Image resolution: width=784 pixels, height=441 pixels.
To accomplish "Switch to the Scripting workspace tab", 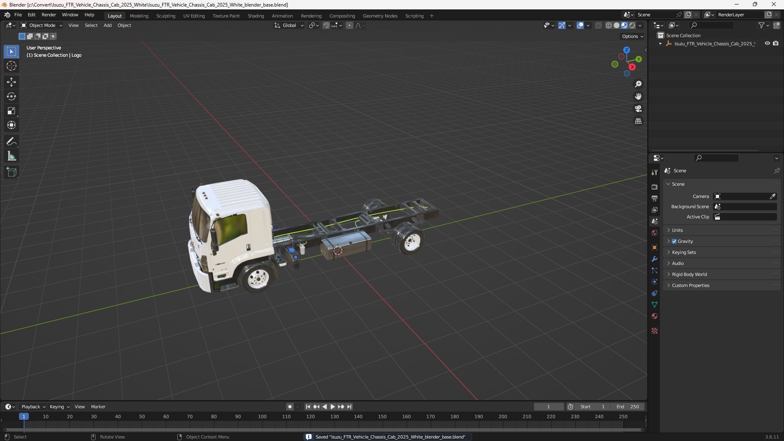I will [x=414, y=16].
